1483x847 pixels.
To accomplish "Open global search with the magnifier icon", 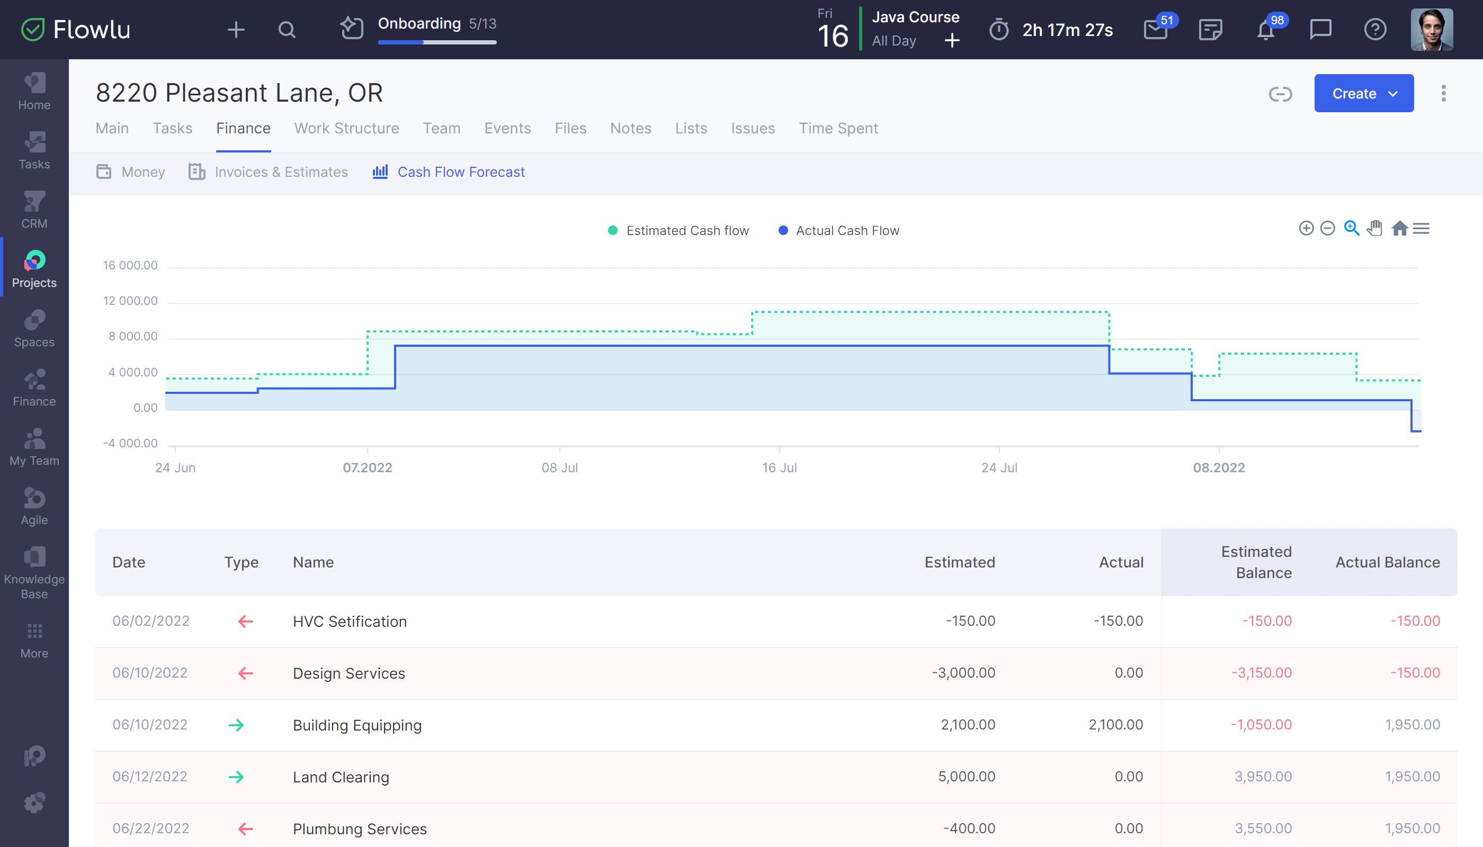I will tap(288, 30).
